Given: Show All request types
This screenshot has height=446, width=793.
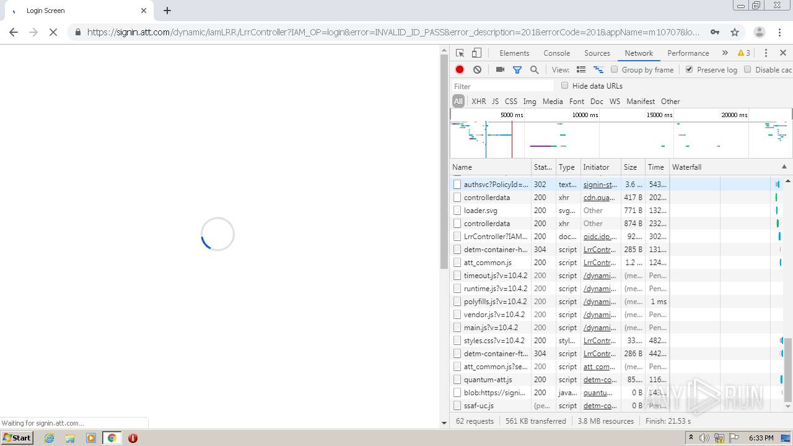Looking at the screenshot, I should click(458, 102).
